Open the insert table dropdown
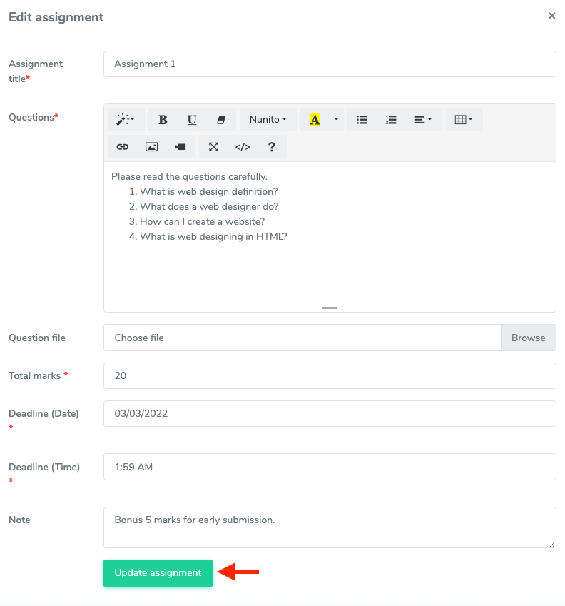Image resolution: width=565 pixels, height=606 pixels. point(464,119)
